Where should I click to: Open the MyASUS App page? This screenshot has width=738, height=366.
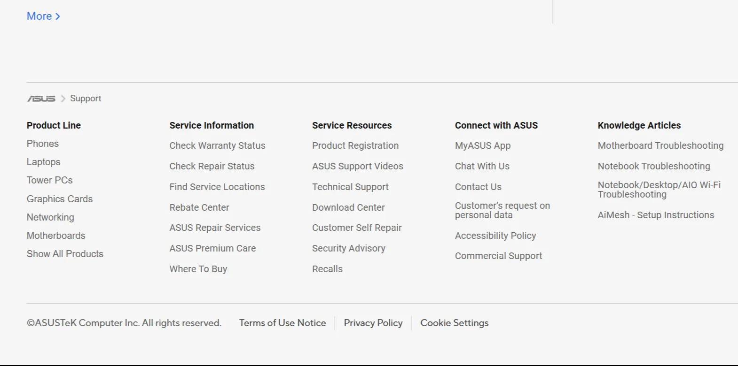coord(482,145)
